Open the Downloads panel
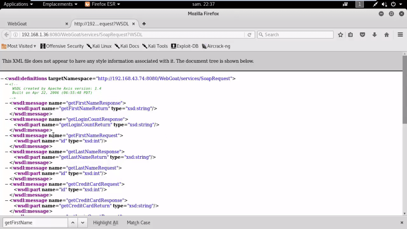407x229 pixels. coord(374,34)
